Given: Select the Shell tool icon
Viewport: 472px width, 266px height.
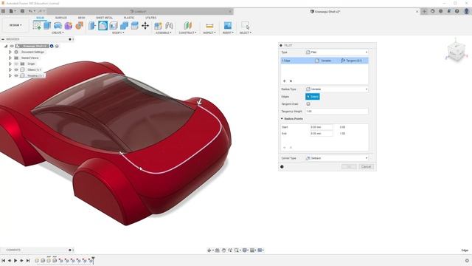Looking at the screenshot, I should (114, 25).
